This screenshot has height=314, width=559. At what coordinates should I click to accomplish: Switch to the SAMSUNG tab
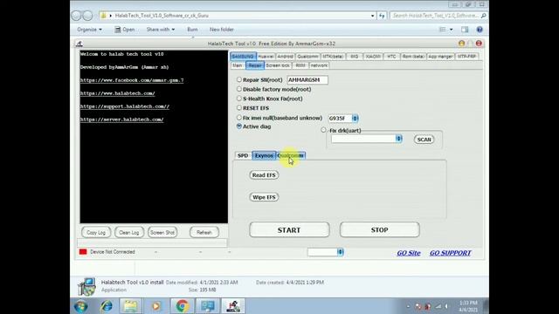[243, 56]
